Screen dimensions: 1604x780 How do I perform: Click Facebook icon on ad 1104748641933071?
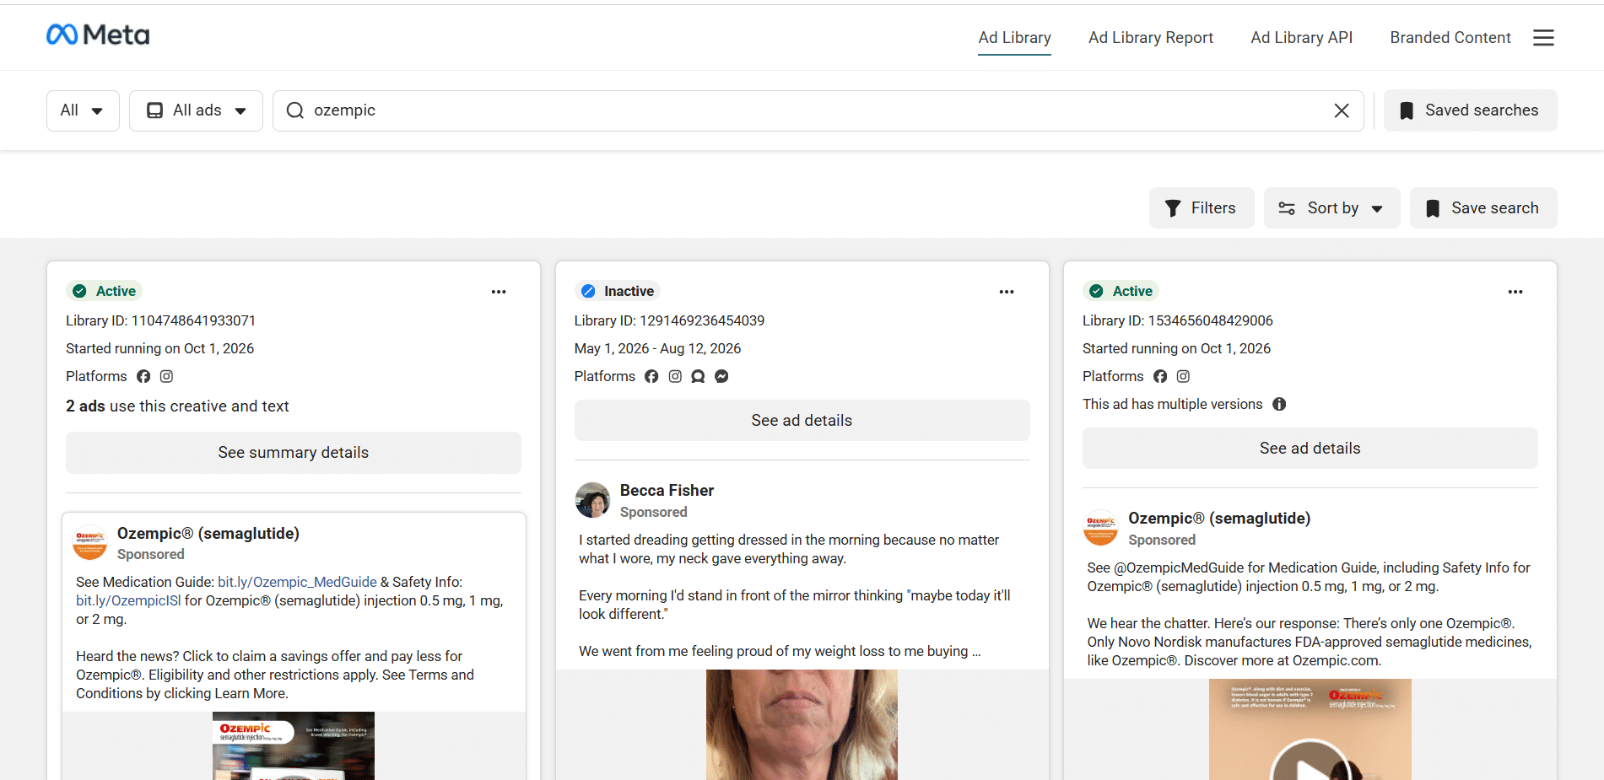point(143,376)
